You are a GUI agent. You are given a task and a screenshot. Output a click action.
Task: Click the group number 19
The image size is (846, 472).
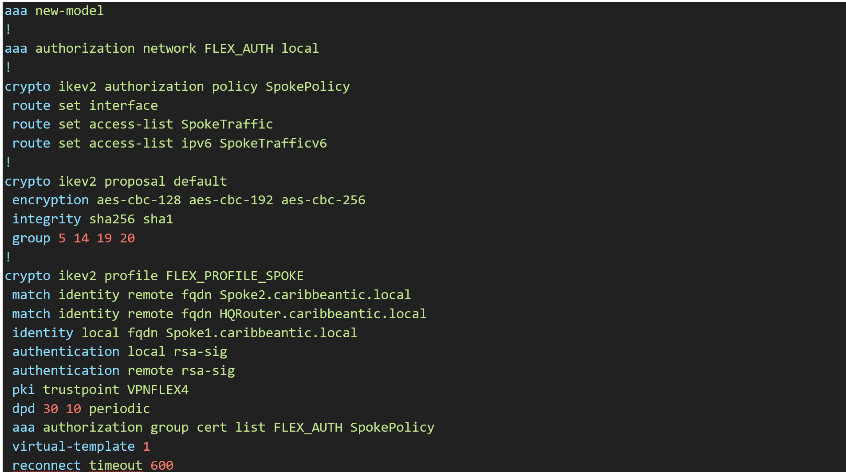coord(104,238)
